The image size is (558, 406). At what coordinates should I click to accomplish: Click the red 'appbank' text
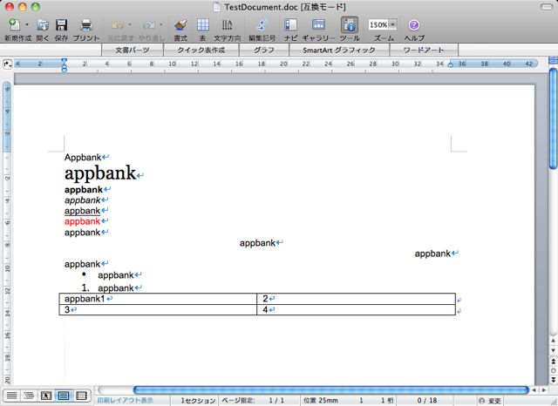(x=83, y=221)
